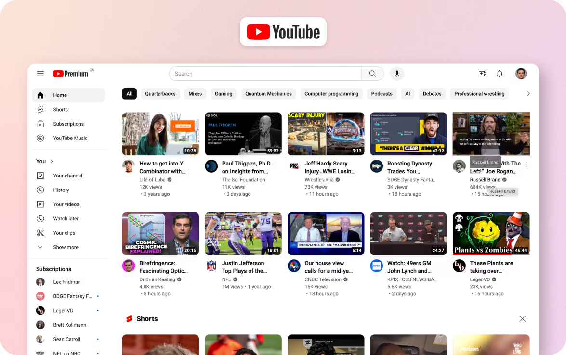Screen dimensions: 566x355
Task: Click 'These Plants are taking over' title
Action: tap(491, 267)
